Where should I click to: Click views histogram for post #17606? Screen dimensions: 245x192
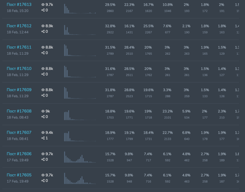click(80, 156)
